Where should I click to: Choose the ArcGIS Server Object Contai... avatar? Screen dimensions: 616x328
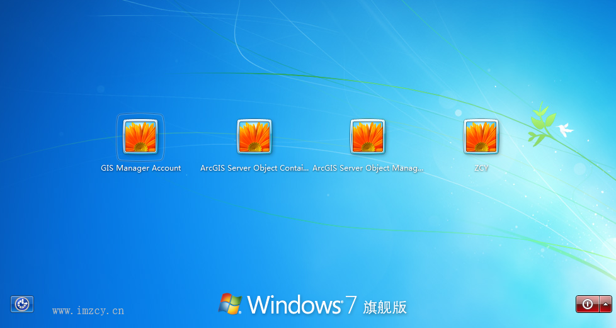click(x=254, y=137)
